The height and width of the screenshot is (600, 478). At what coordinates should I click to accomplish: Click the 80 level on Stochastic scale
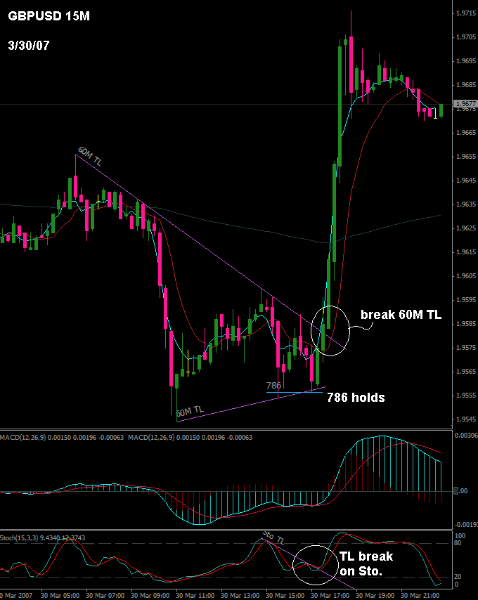coord(459,543)
